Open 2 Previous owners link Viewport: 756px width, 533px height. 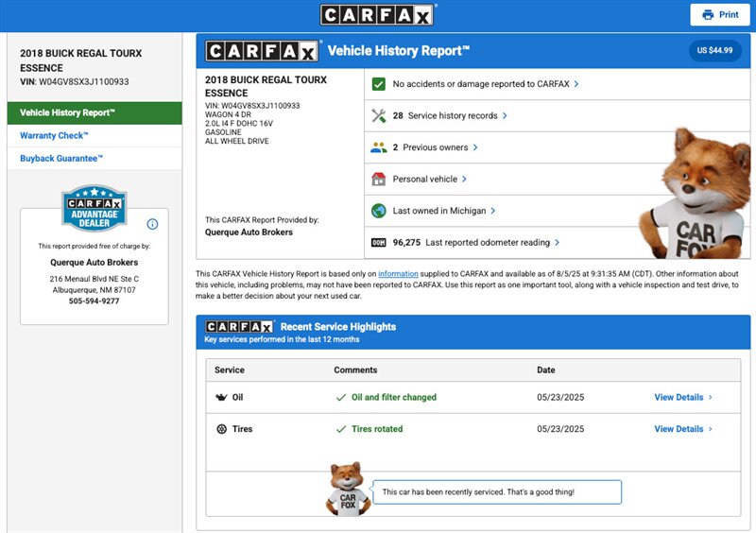(x=430, y=147)
